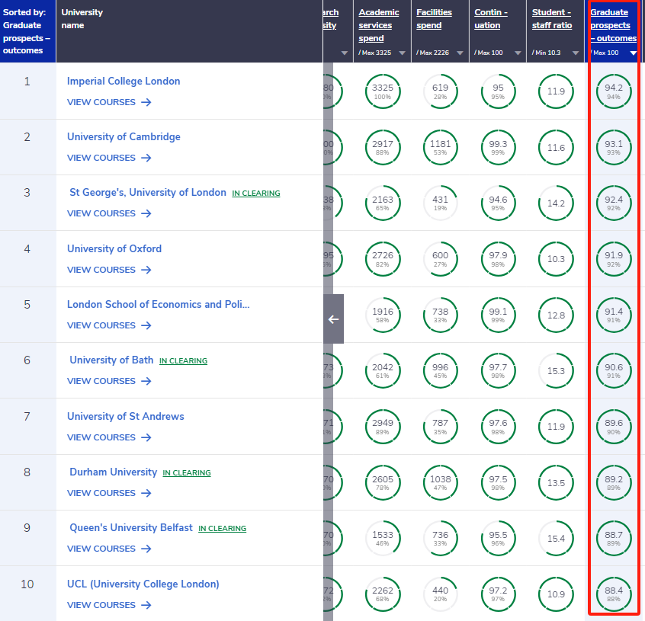This screenshot has width=645, height=621.
Task: Click UCL's 440 facilities spend circle
Action: click(440, 594)
